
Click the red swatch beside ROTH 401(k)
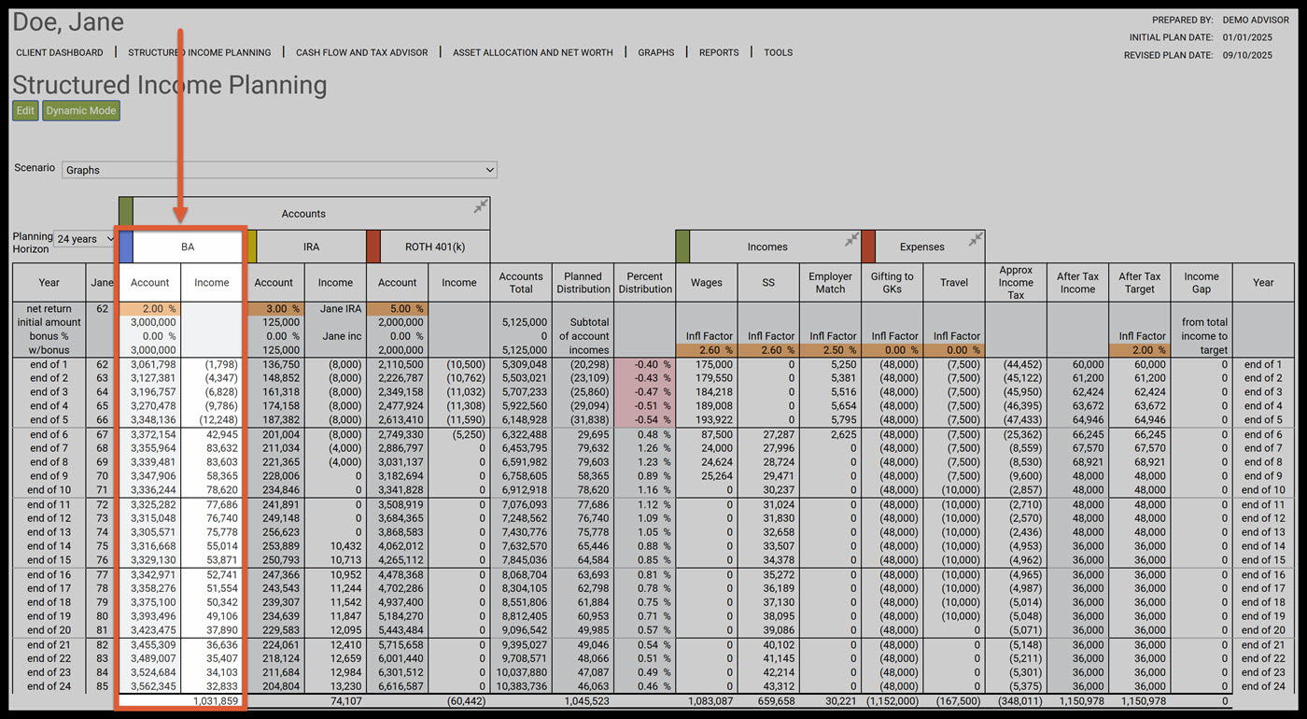point(373,247)
